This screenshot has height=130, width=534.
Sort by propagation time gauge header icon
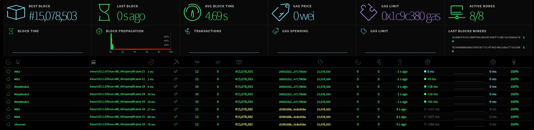pos(427,62)
